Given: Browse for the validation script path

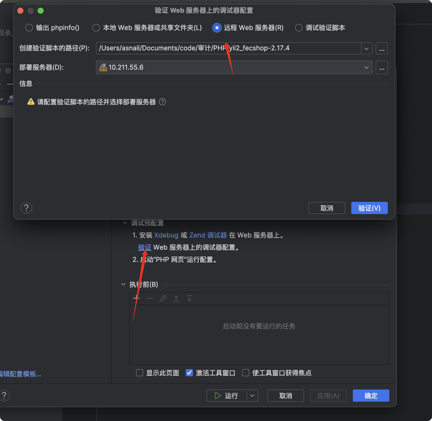Looking at the screenshot, I should point(382,48).
